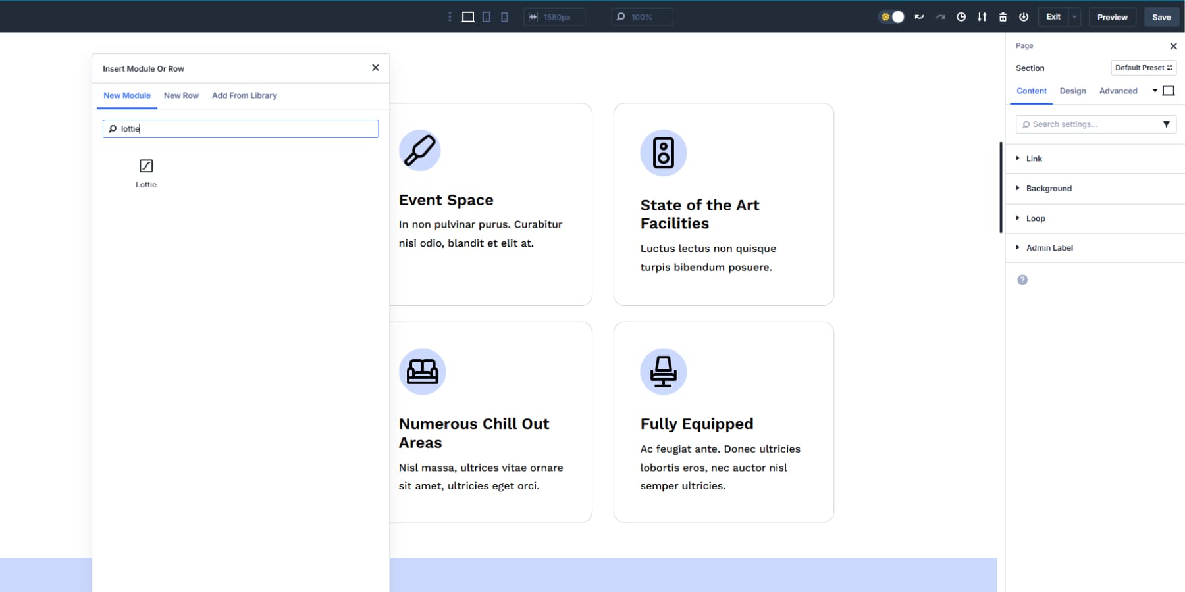Expand the Loop settings group
The width and height of the screenshot is (1185, 592).
[1034, 218]
